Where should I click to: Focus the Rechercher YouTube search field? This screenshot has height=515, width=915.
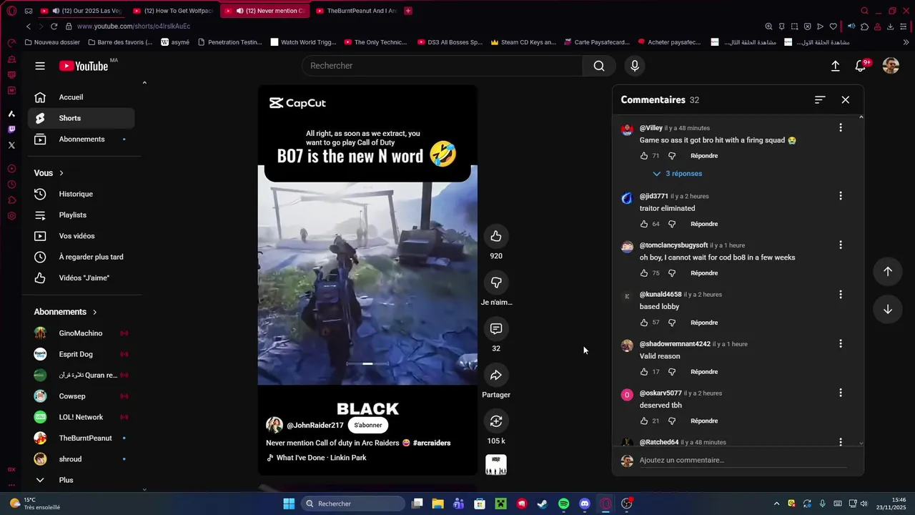[442, 66]
